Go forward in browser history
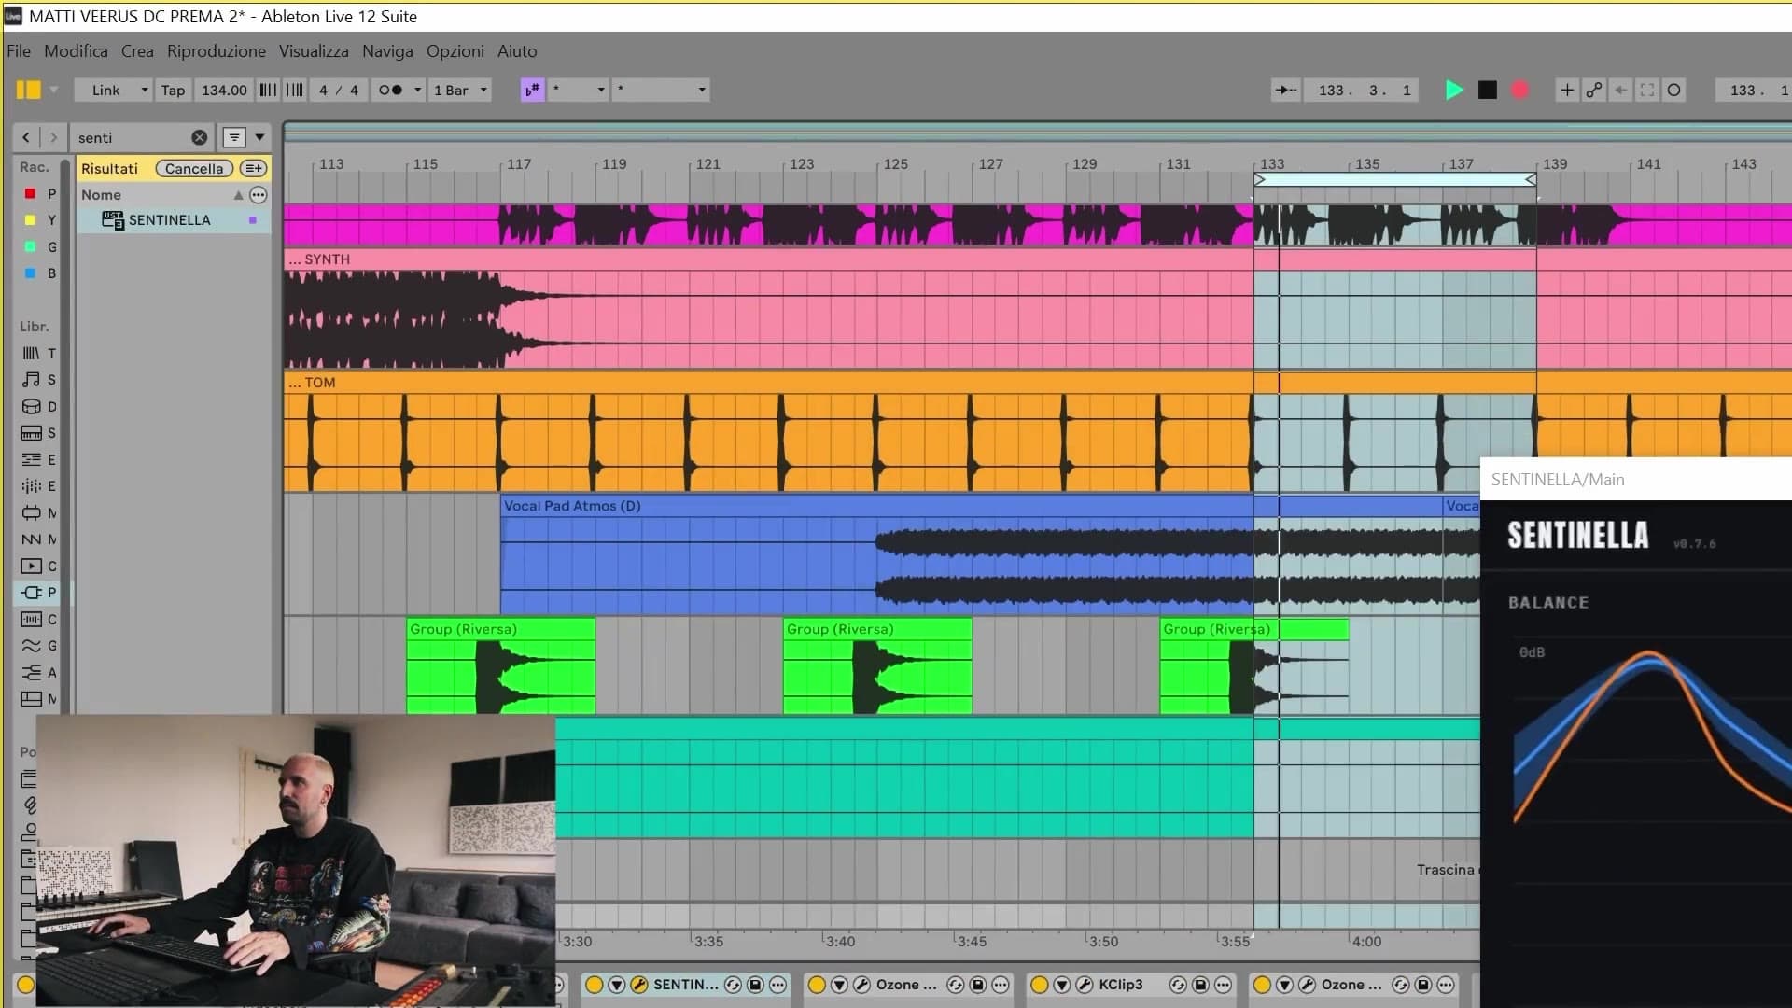This screenshot has height=1008, width=1792. click(x=53, y=137)
